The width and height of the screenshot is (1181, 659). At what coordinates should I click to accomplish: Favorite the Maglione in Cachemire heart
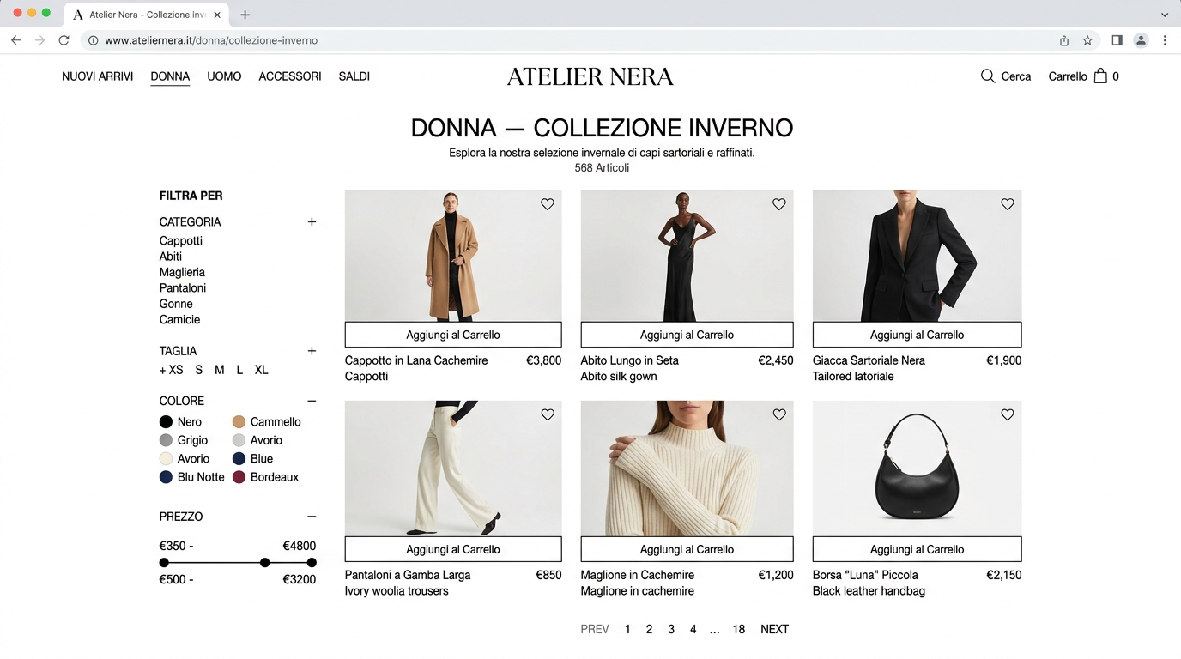click(779, 414)
